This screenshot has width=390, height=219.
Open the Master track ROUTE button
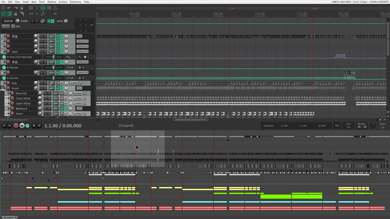tap(43, 21)
